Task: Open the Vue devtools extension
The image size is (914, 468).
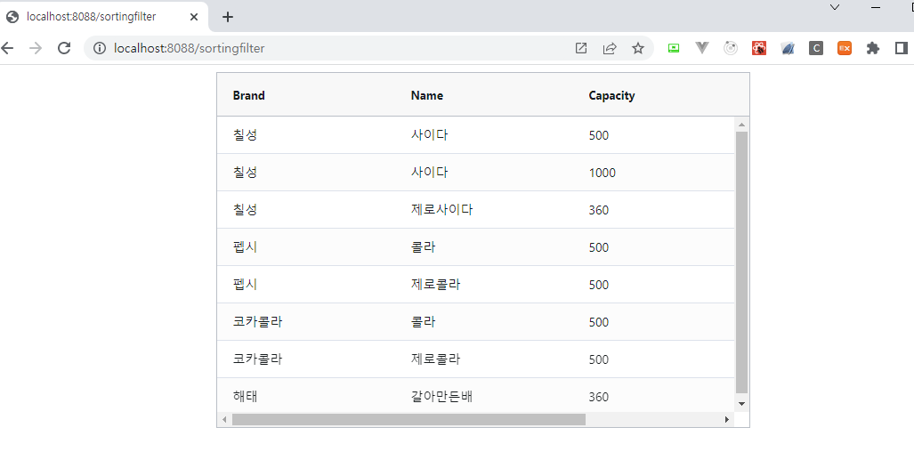Action: [x=702, y=48]
